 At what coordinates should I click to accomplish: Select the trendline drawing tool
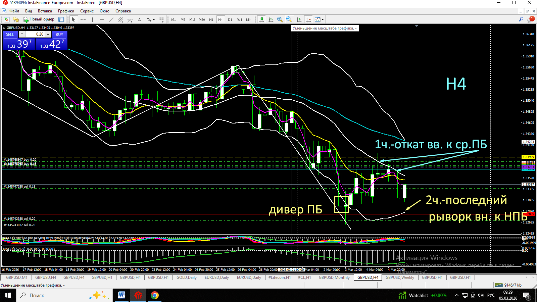tap(111, 19)
